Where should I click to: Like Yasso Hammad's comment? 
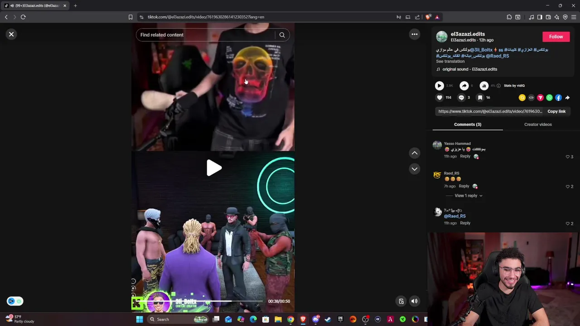coord(568,157)
